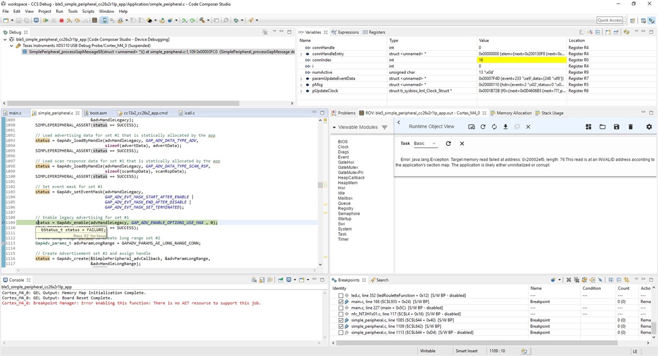
Task: Open the Scripts menu
Action: point(88,11)
